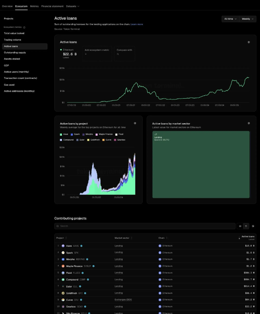Click verified badge next to Morpho MORPHO
The width and height of the screenshot is (260, 314).
pos(87,259)
